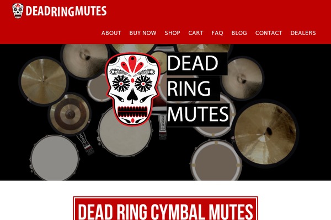Click the snare drum below the skull
The width and height of the screenshot is (331, 220).
tap(125, 132)
